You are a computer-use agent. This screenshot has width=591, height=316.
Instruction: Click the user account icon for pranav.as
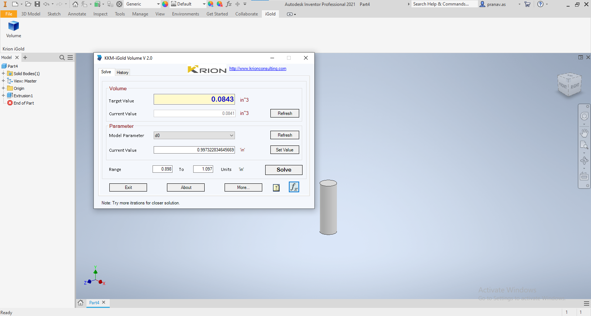pos(482,4)
